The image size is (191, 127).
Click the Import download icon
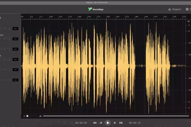[170, 9]
